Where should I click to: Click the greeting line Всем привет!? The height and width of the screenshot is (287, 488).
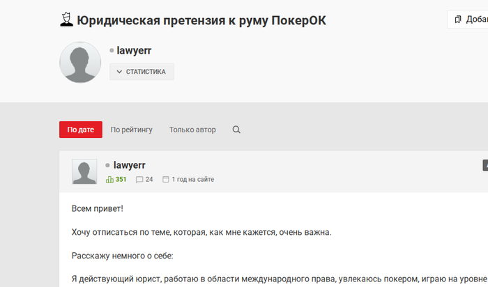[98, 208]
